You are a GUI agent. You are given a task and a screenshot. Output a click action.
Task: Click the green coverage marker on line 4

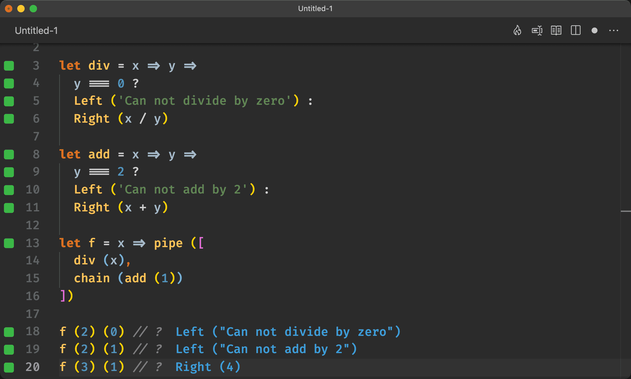click(9, 83)
